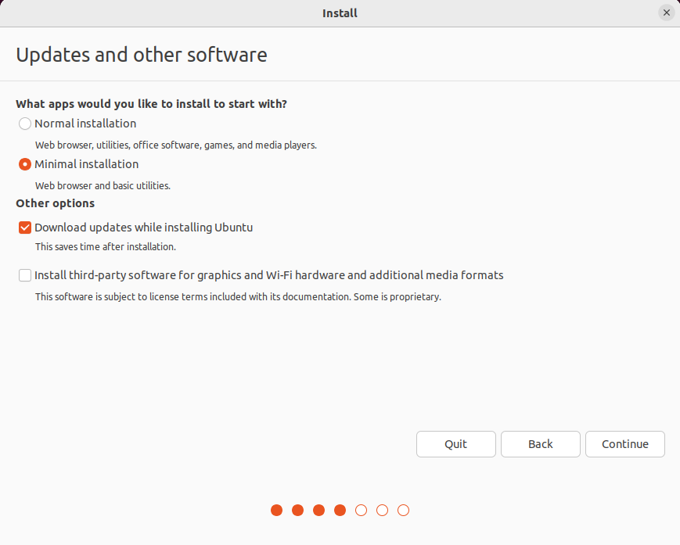The image size is (680, 545).
Task: Click 'Web browser, utilities, office software' description
Action: pos(176,145)
